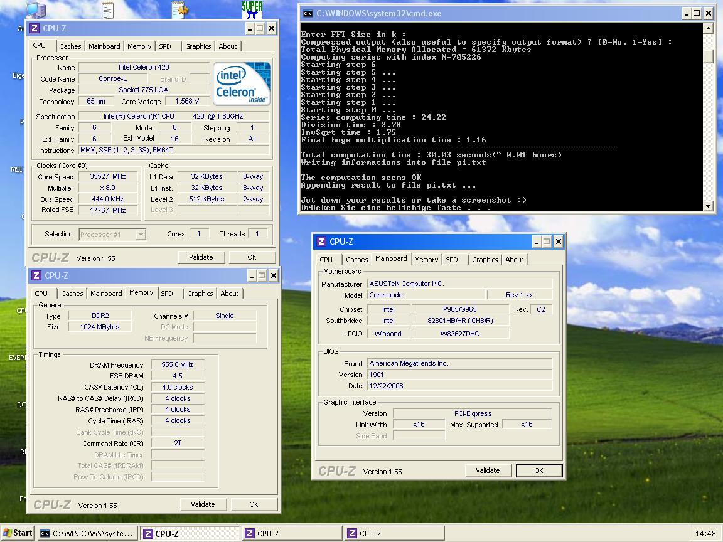
Task: Click the BIOS Date value 12/22/2008
Action: (x=459, y=386)
